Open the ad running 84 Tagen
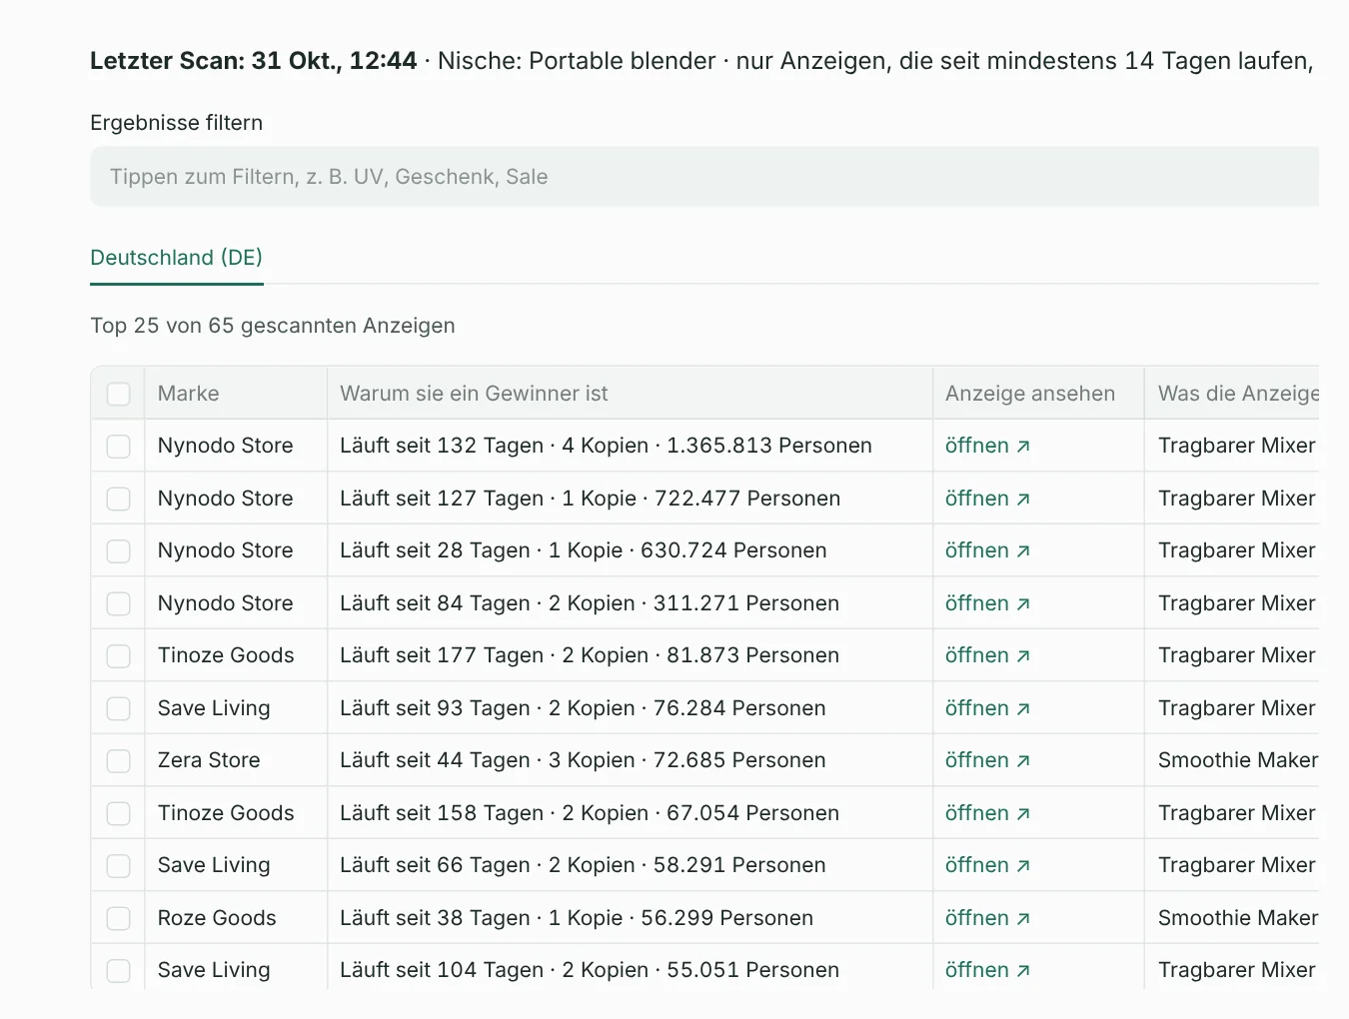The width and height of the screenshot is (1349, 1019). click(x=987, y=603)
